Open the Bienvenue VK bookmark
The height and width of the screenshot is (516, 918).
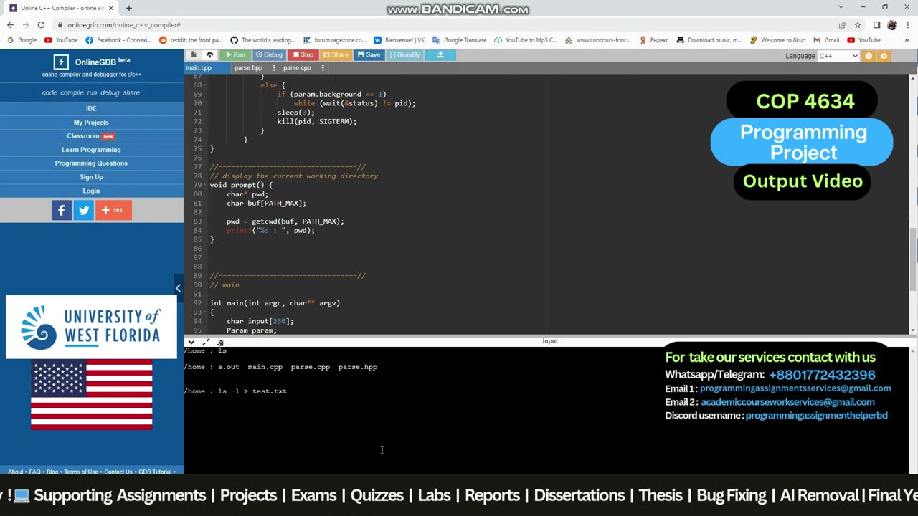[399, 40]
